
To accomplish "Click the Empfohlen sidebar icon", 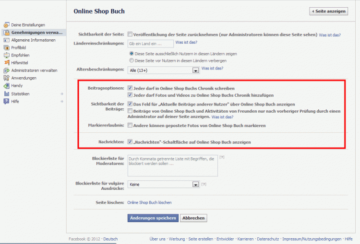I will [x=6, y=56].
